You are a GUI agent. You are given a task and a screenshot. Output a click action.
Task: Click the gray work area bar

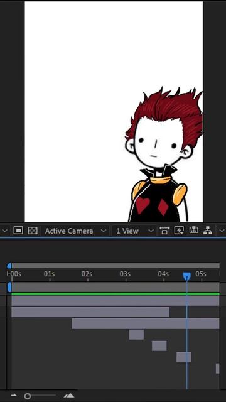pos(116,287)
